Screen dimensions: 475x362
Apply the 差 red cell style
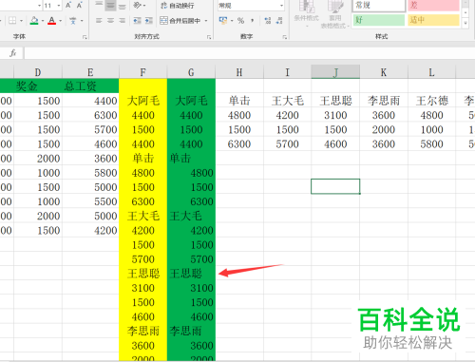[x=433, y=6]
